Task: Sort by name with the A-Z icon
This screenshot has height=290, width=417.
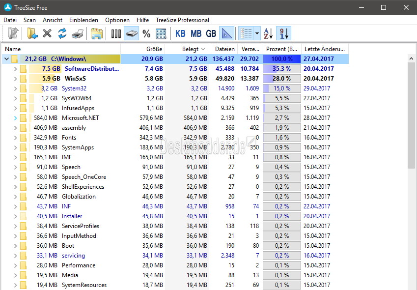Action: pos(268,33)
